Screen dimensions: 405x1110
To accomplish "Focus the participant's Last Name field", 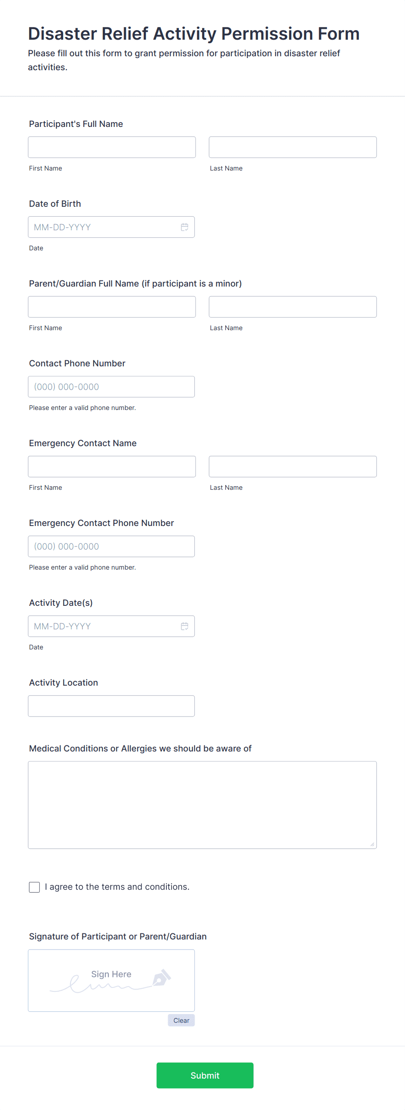I will (293, 147).
